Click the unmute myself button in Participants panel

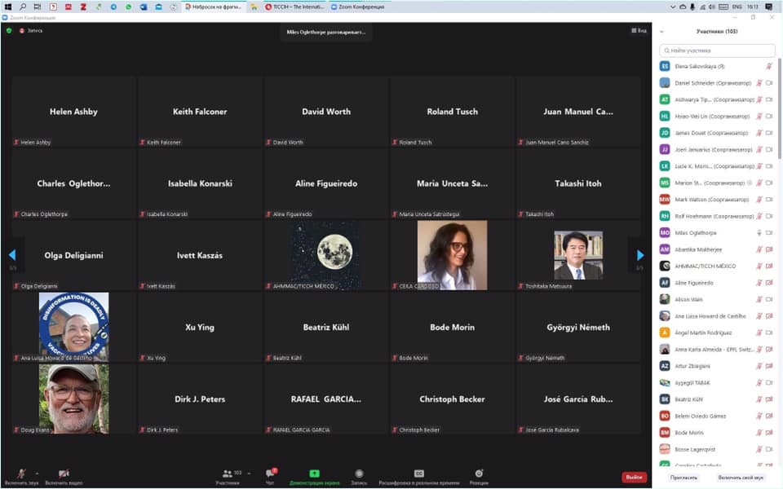click(741, 478)
